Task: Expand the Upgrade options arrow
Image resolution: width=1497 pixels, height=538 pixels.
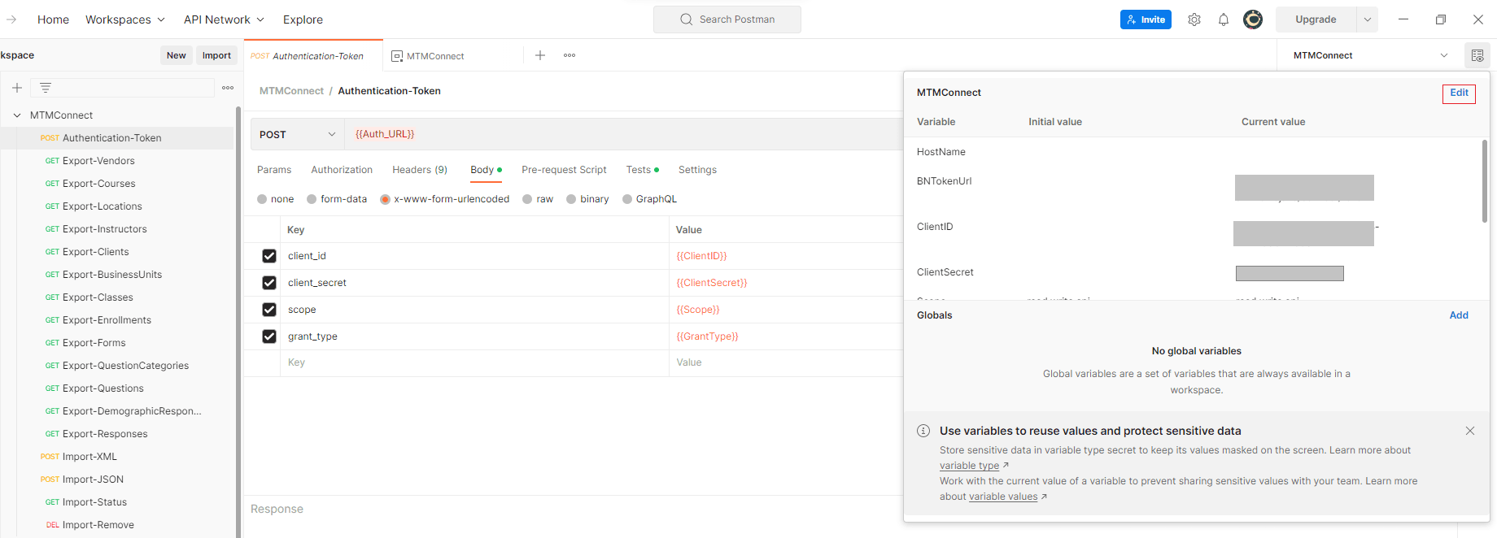Action: tap(1368, 20)
